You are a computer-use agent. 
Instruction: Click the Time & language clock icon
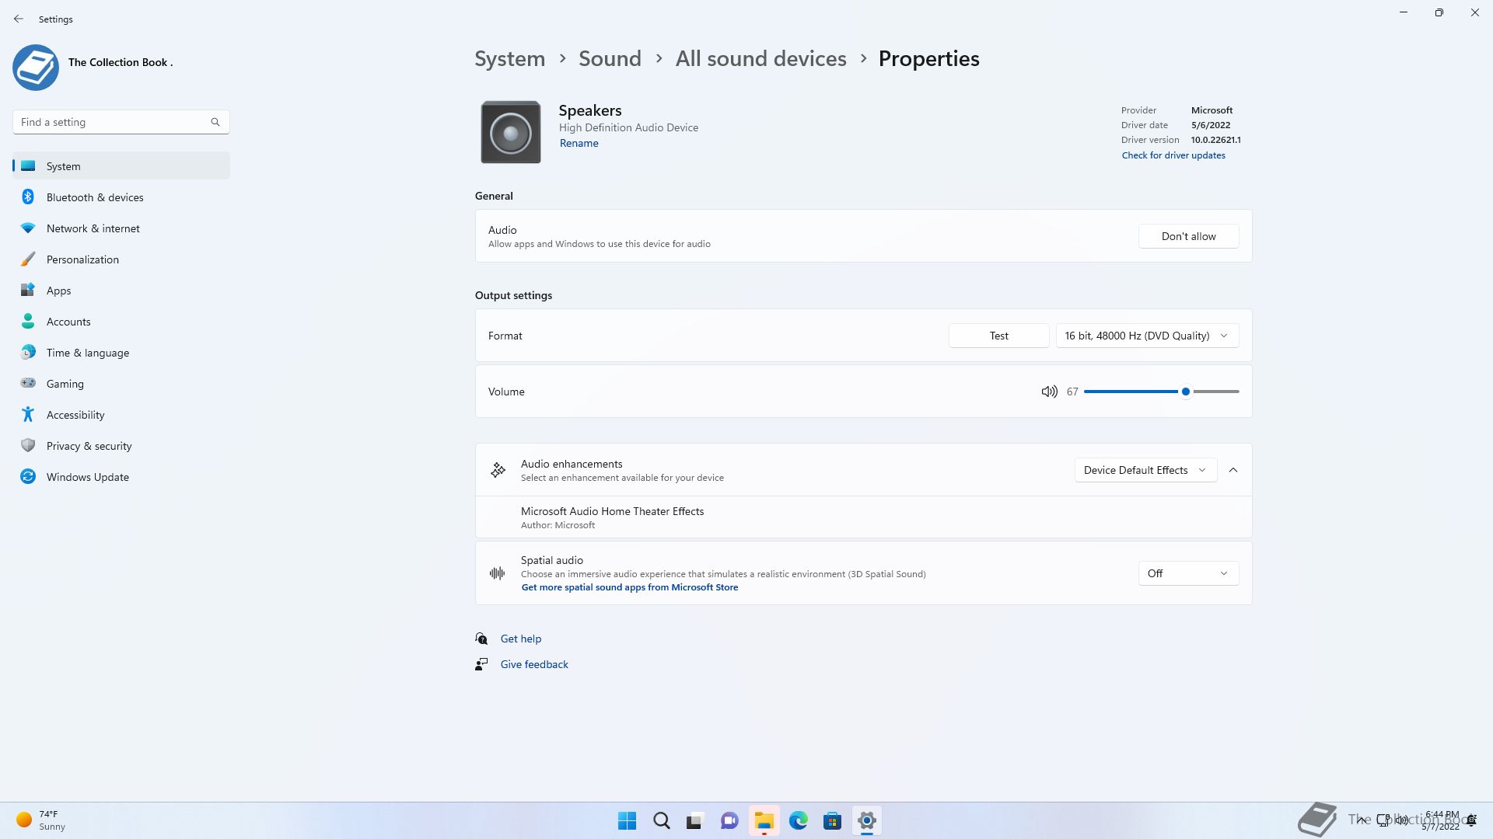coord(28,353)
